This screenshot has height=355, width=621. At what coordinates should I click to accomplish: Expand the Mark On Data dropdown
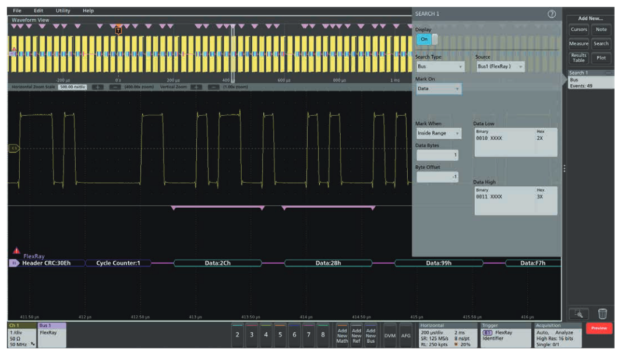click(x=439, y=88)
